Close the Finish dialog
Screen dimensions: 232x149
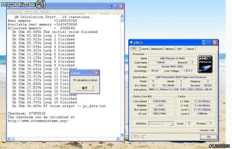[x=96, y=73]
